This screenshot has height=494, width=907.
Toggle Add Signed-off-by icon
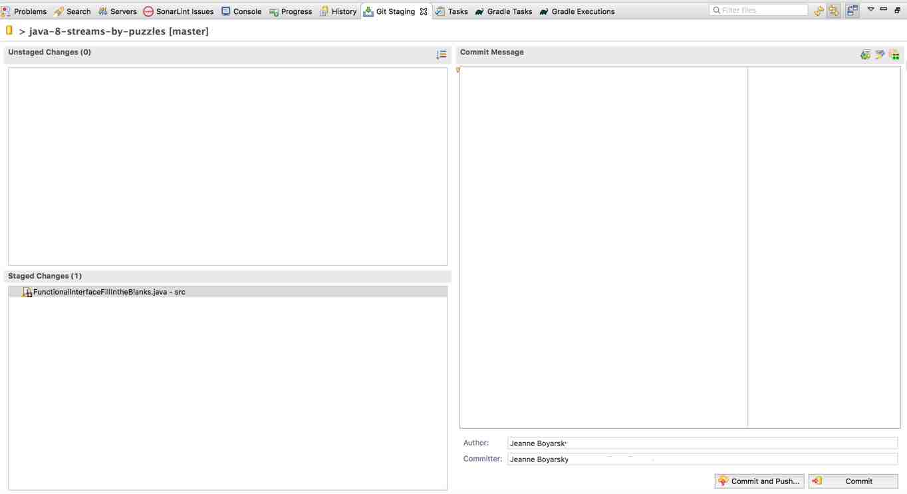pos(880,55)
